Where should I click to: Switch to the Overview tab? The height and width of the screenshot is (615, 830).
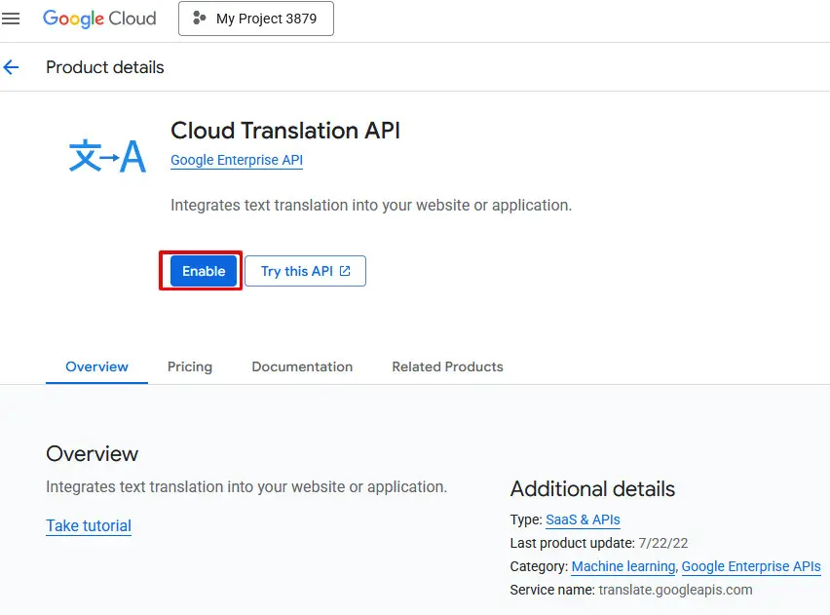(x=96, y=366)
